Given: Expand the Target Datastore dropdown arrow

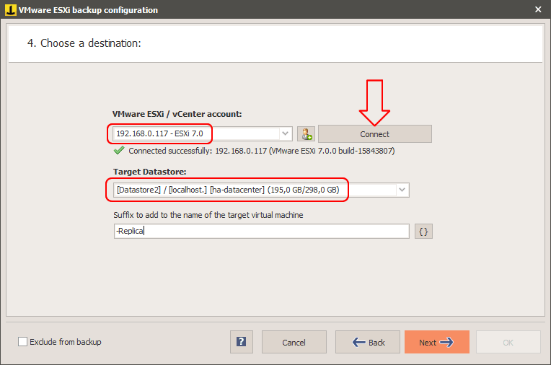Looking at the screenshot, I should click(402, 190).
